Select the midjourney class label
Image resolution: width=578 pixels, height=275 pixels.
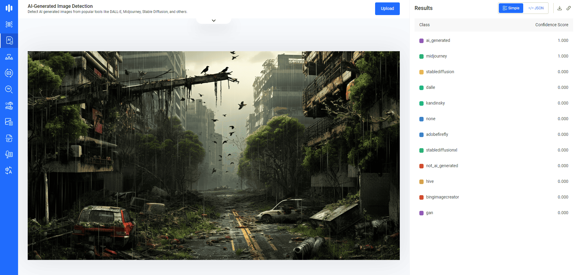point(437,56)
